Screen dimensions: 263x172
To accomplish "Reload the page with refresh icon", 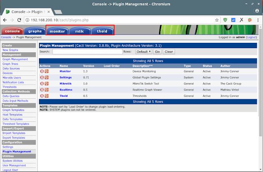I will (x=19, y=20).
